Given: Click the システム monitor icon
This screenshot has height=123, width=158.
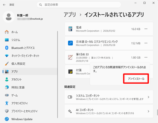Looking at the screenshot, I should pos(7,40).
